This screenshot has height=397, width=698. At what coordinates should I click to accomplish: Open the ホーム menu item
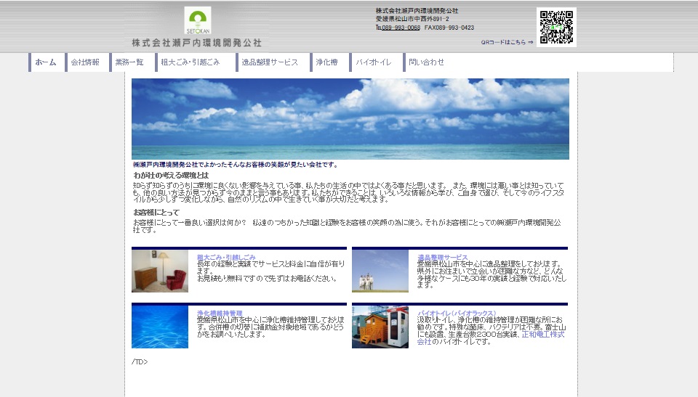46,62
